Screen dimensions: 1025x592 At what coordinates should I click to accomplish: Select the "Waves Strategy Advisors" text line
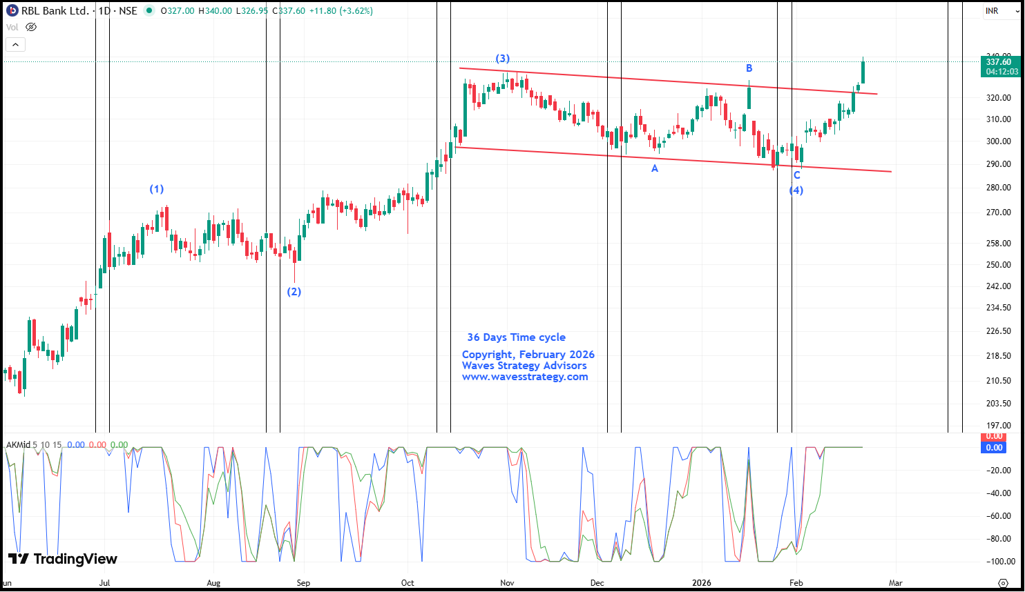tap(524, 366)
